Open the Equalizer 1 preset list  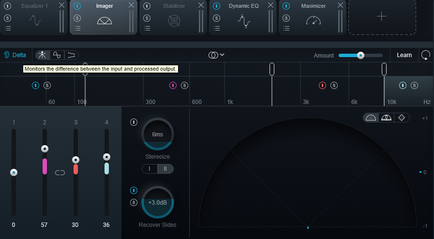[8, 28]
